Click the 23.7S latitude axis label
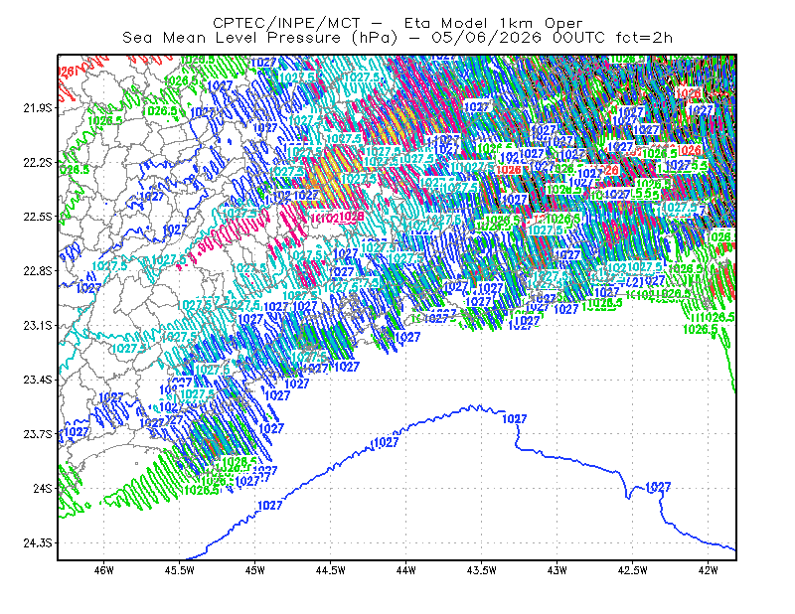The image size is (795, 614). click(x=38, y=434)
